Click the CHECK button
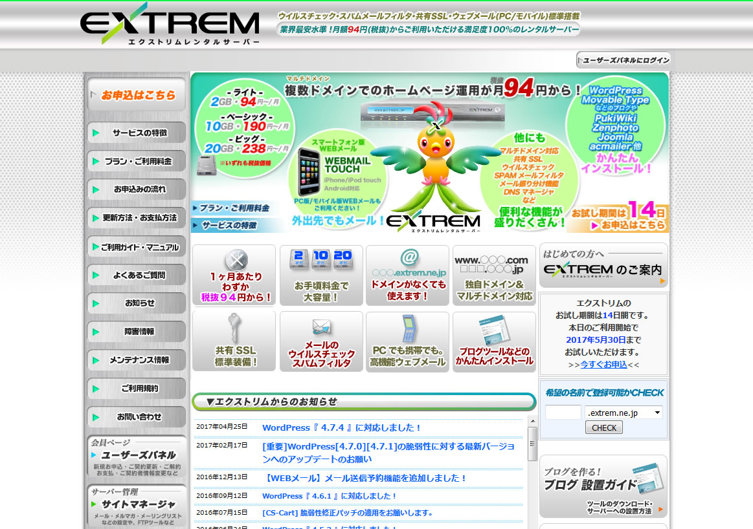753x529 pixels. (603, 427)
